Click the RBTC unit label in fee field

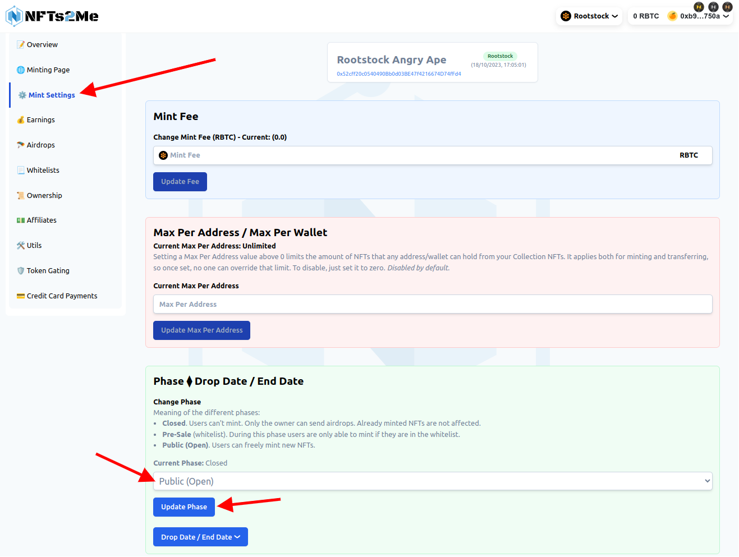(x=688, y=155)
